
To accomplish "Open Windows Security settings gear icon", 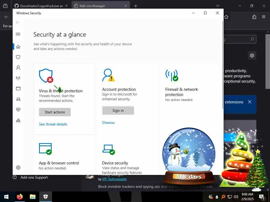I will click(18, 168).
